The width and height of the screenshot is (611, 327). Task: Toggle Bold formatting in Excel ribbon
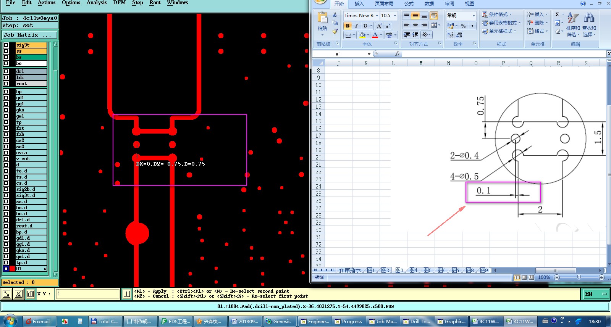point(348,26)
